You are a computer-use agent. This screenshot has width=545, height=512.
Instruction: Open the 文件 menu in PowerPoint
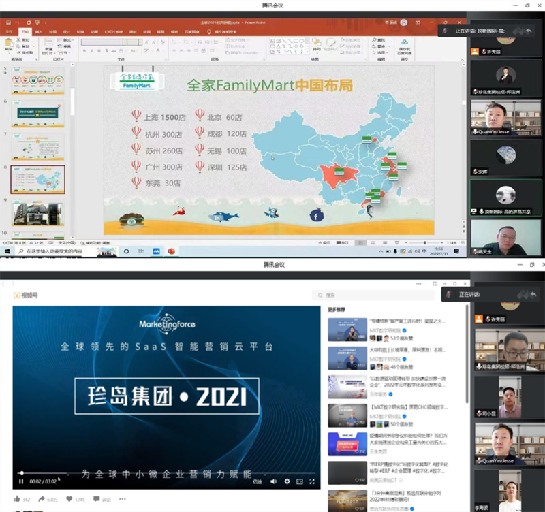point(9,31)
